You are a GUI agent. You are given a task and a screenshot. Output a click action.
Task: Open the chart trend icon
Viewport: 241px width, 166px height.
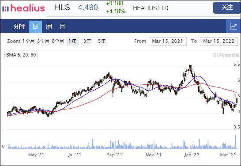click(233, 26)
